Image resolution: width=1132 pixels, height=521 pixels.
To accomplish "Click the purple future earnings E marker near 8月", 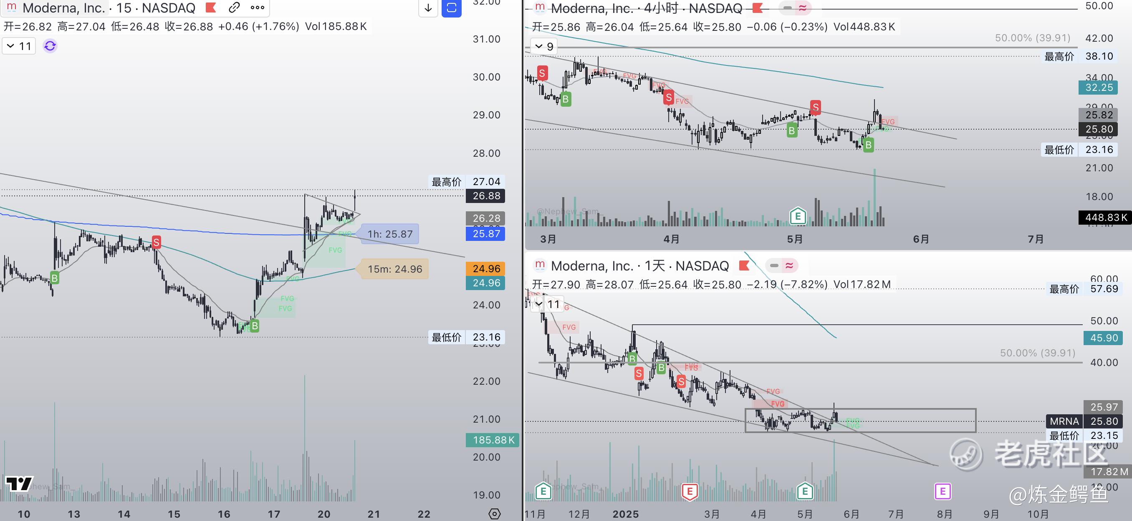I will coord(942,491).
